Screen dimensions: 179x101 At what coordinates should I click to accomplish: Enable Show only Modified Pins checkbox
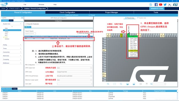click(x=78, y=33)
